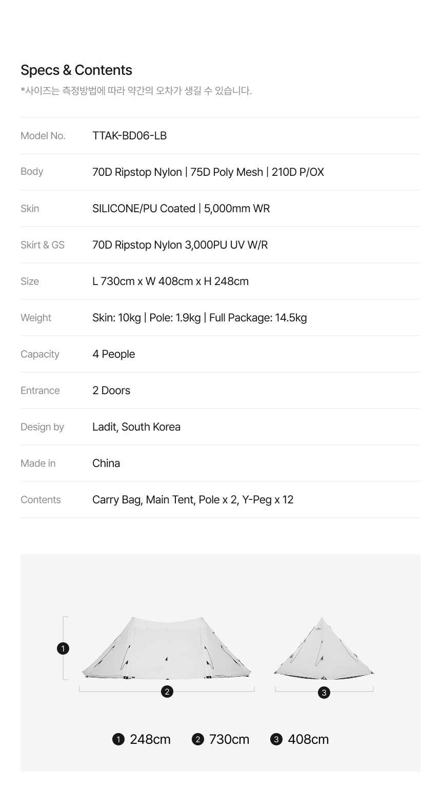Click the Specs & Contents heading
The width and height of the screenshot is (441, 792).
(76, 70)
